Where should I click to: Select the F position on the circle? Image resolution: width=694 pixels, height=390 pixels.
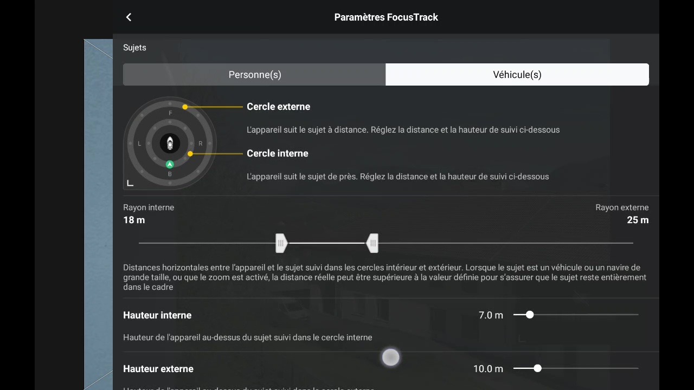[x=170, y=113]
